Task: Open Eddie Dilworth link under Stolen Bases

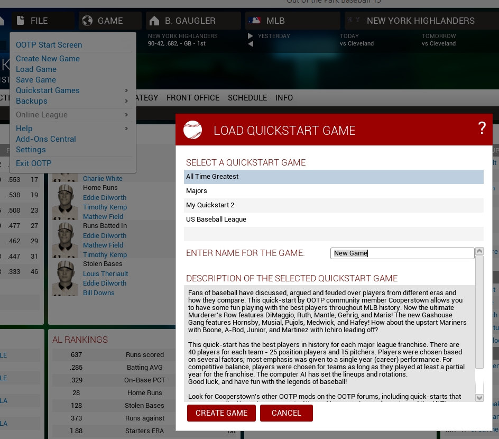Action: (x=104, y=283)
